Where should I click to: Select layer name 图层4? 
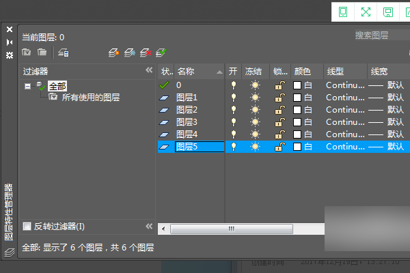pos(187,134)
